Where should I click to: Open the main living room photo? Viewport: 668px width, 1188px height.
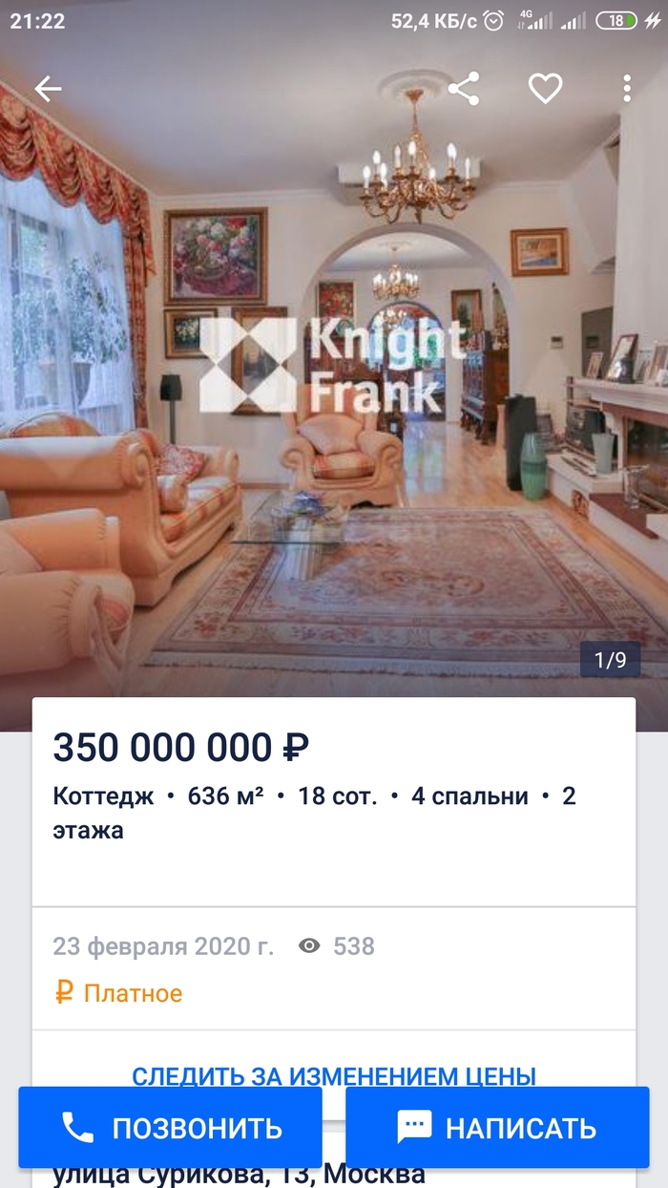pos(334,382)
